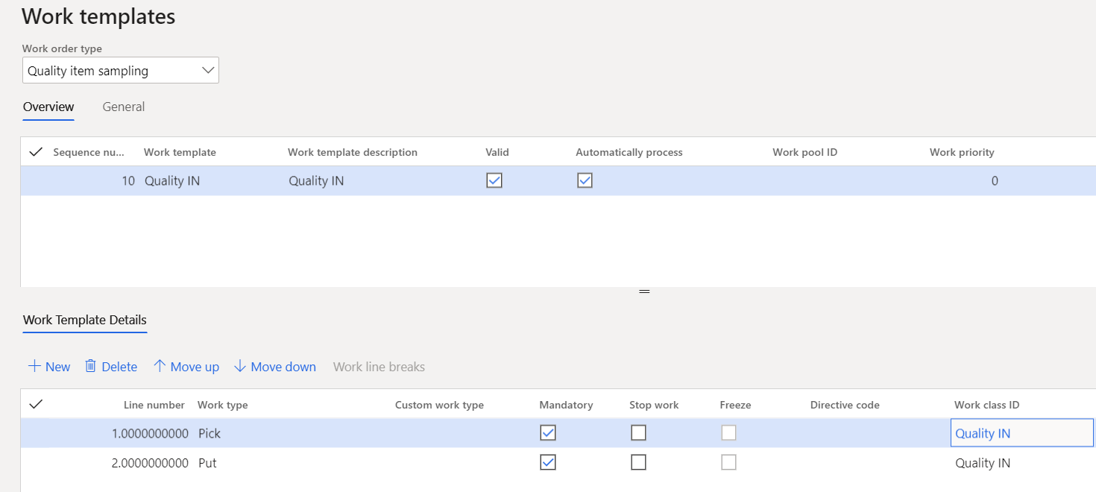Click Work template description cell Quality IN

[x=316, y=180]
